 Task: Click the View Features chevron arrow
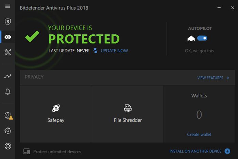(228, 78)
